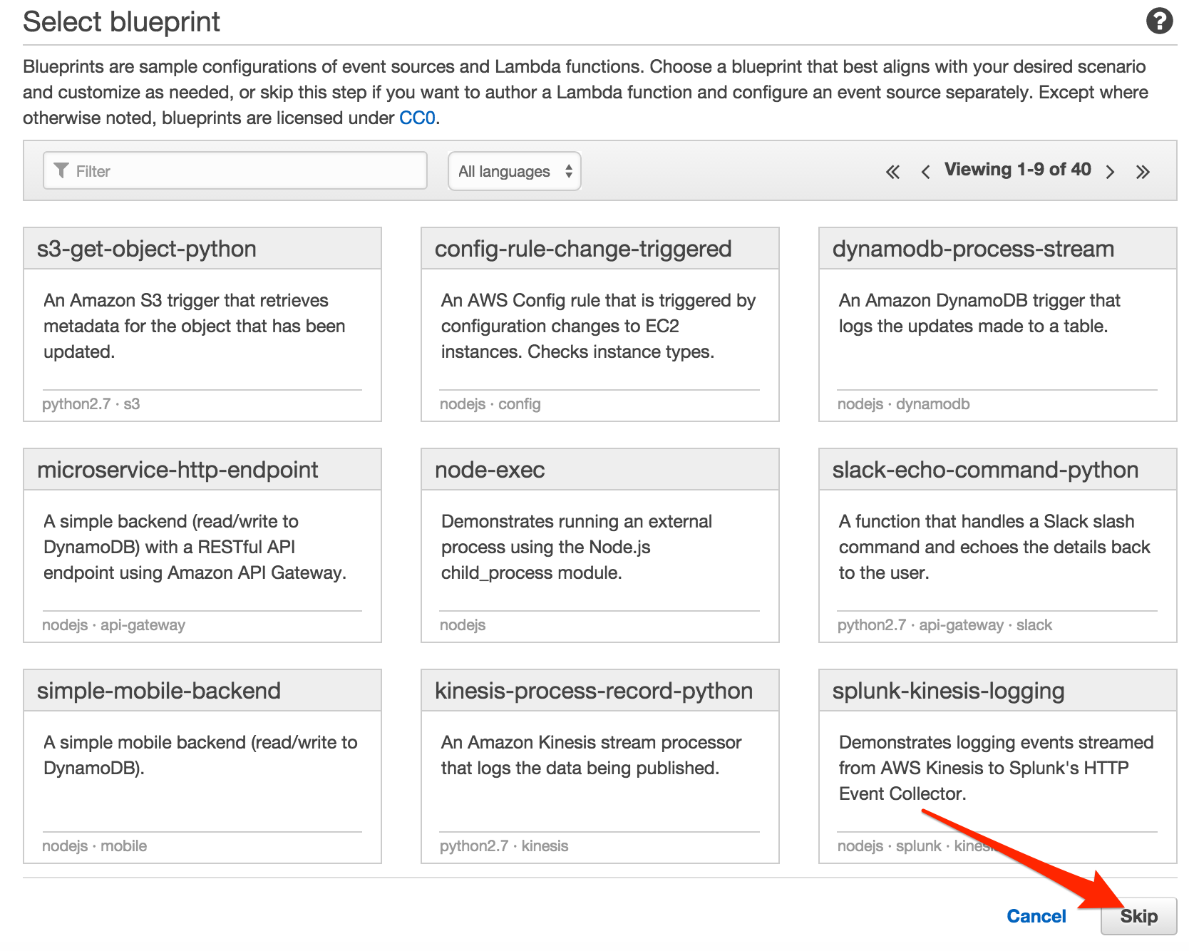
Task: Choose the slack-echo-command-python blueprint
Action: pyautogui.click(x=997, y=545)
